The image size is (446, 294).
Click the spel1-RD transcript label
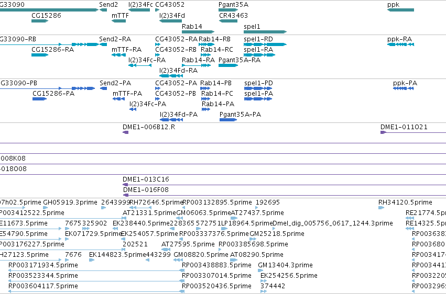tap(258, 39)
